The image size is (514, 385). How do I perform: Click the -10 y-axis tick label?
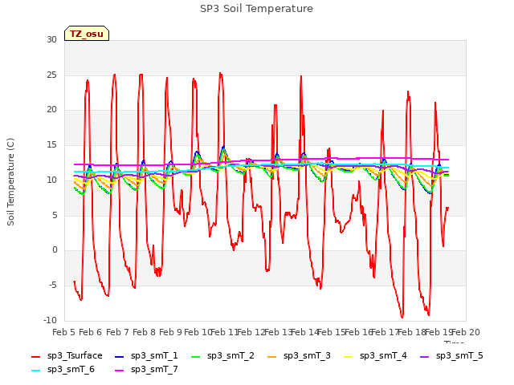[x=50, y=320]
